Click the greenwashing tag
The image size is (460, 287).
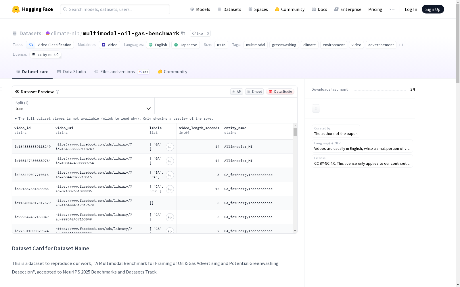pos(284,45)
